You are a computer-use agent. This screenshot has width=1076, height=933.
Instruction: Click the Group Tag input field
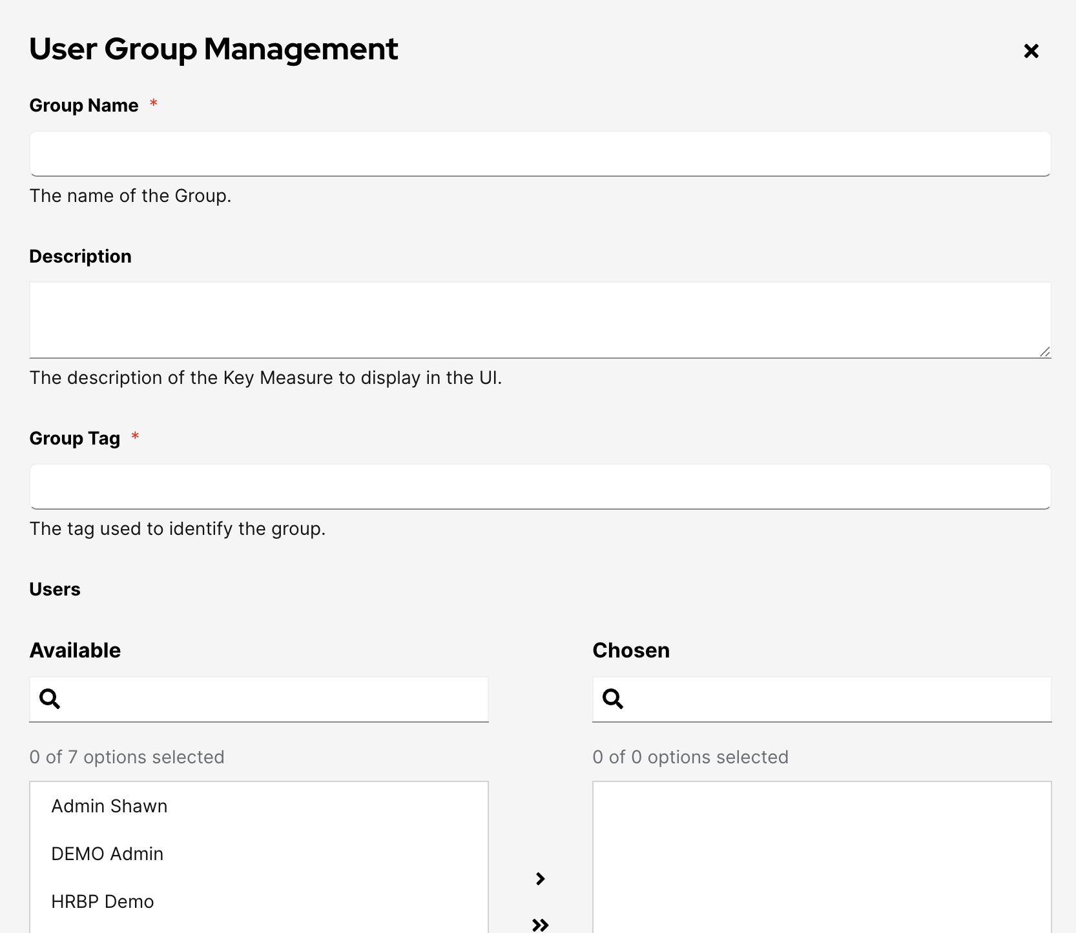click(540, 487)
